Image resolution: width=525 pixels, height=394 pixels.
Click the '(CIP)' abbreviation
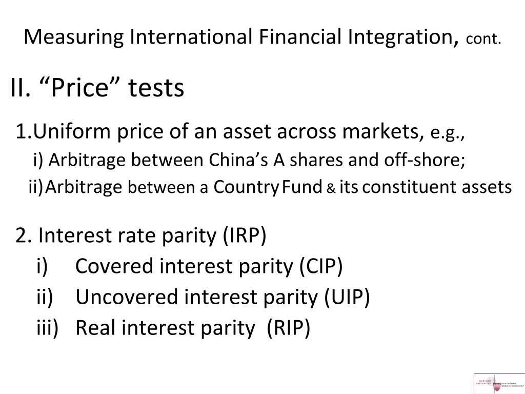pyautogui.click(x=320, y=266)
